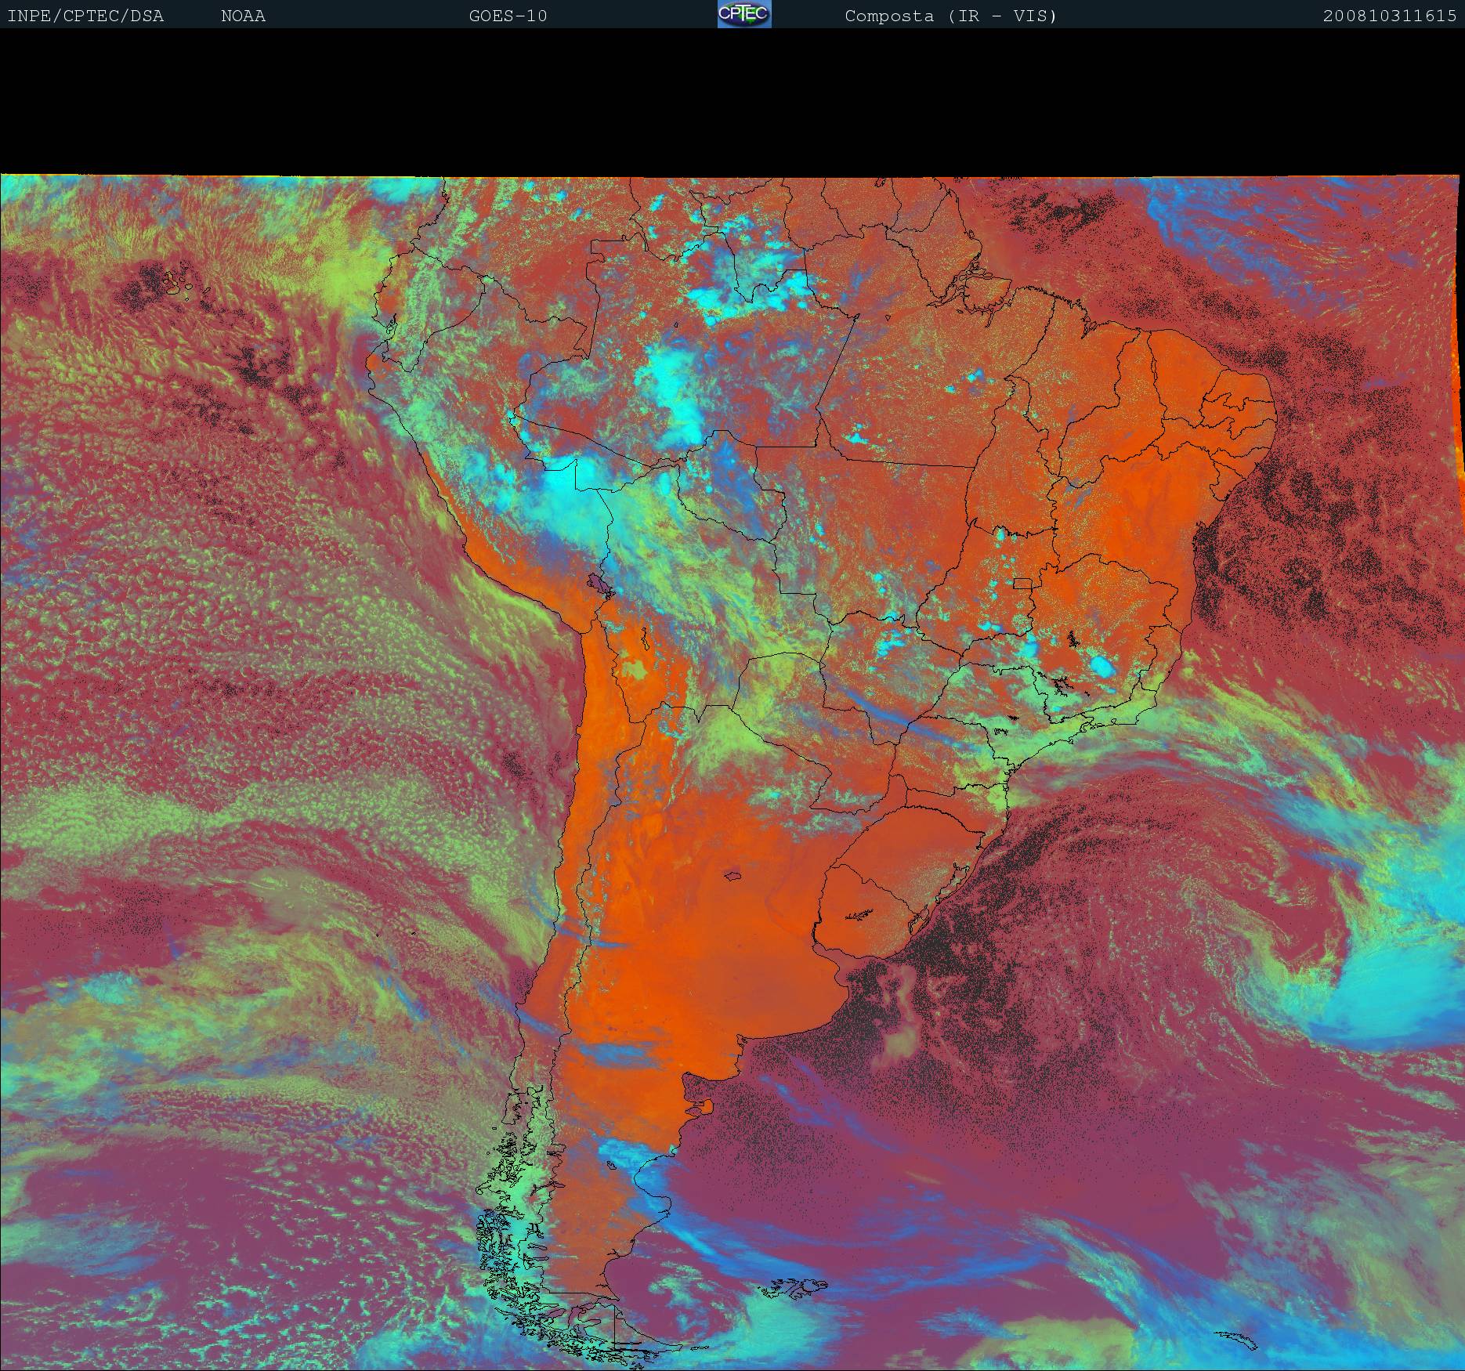Select the GOES-10 satellite label
Screen dimensions: 1465x1371
(x=508, y=16)
